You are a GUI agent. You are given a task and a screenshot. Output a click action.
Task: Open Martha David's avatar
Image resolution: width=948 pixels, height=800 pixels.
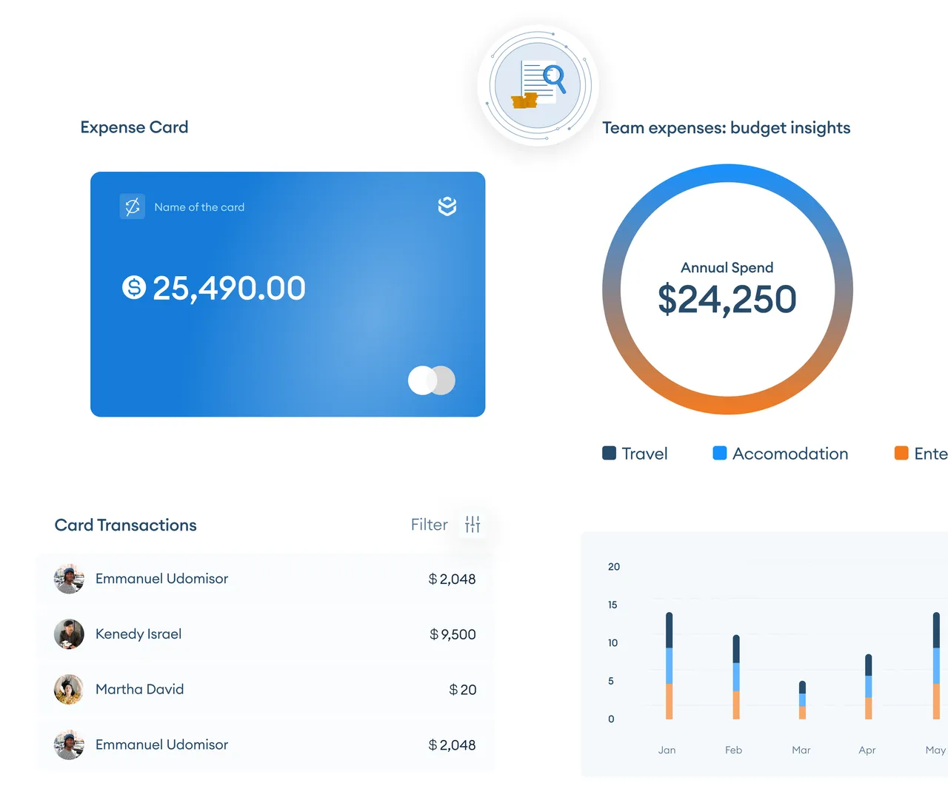pos(69,690)
